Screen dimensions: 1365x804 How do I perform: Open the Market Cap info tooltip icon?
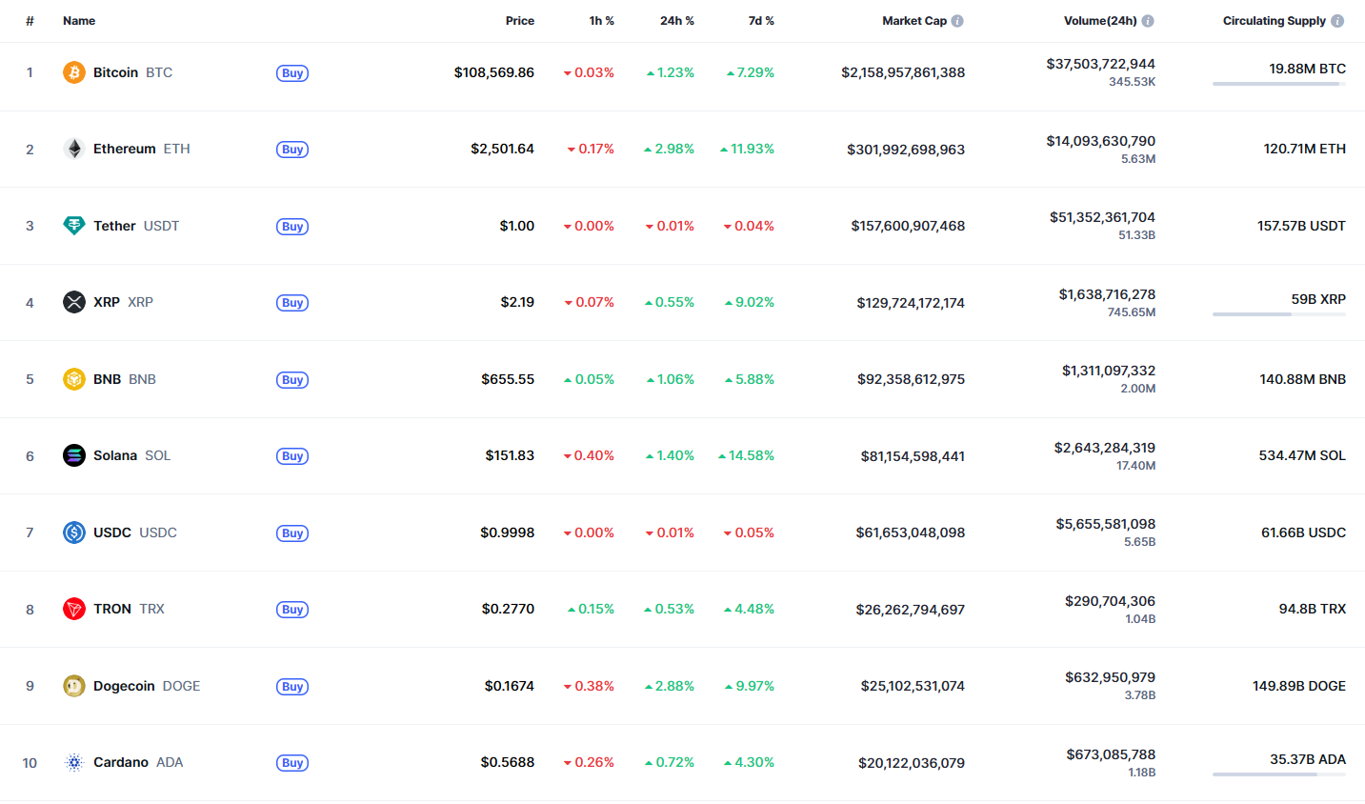click(957, 21)
